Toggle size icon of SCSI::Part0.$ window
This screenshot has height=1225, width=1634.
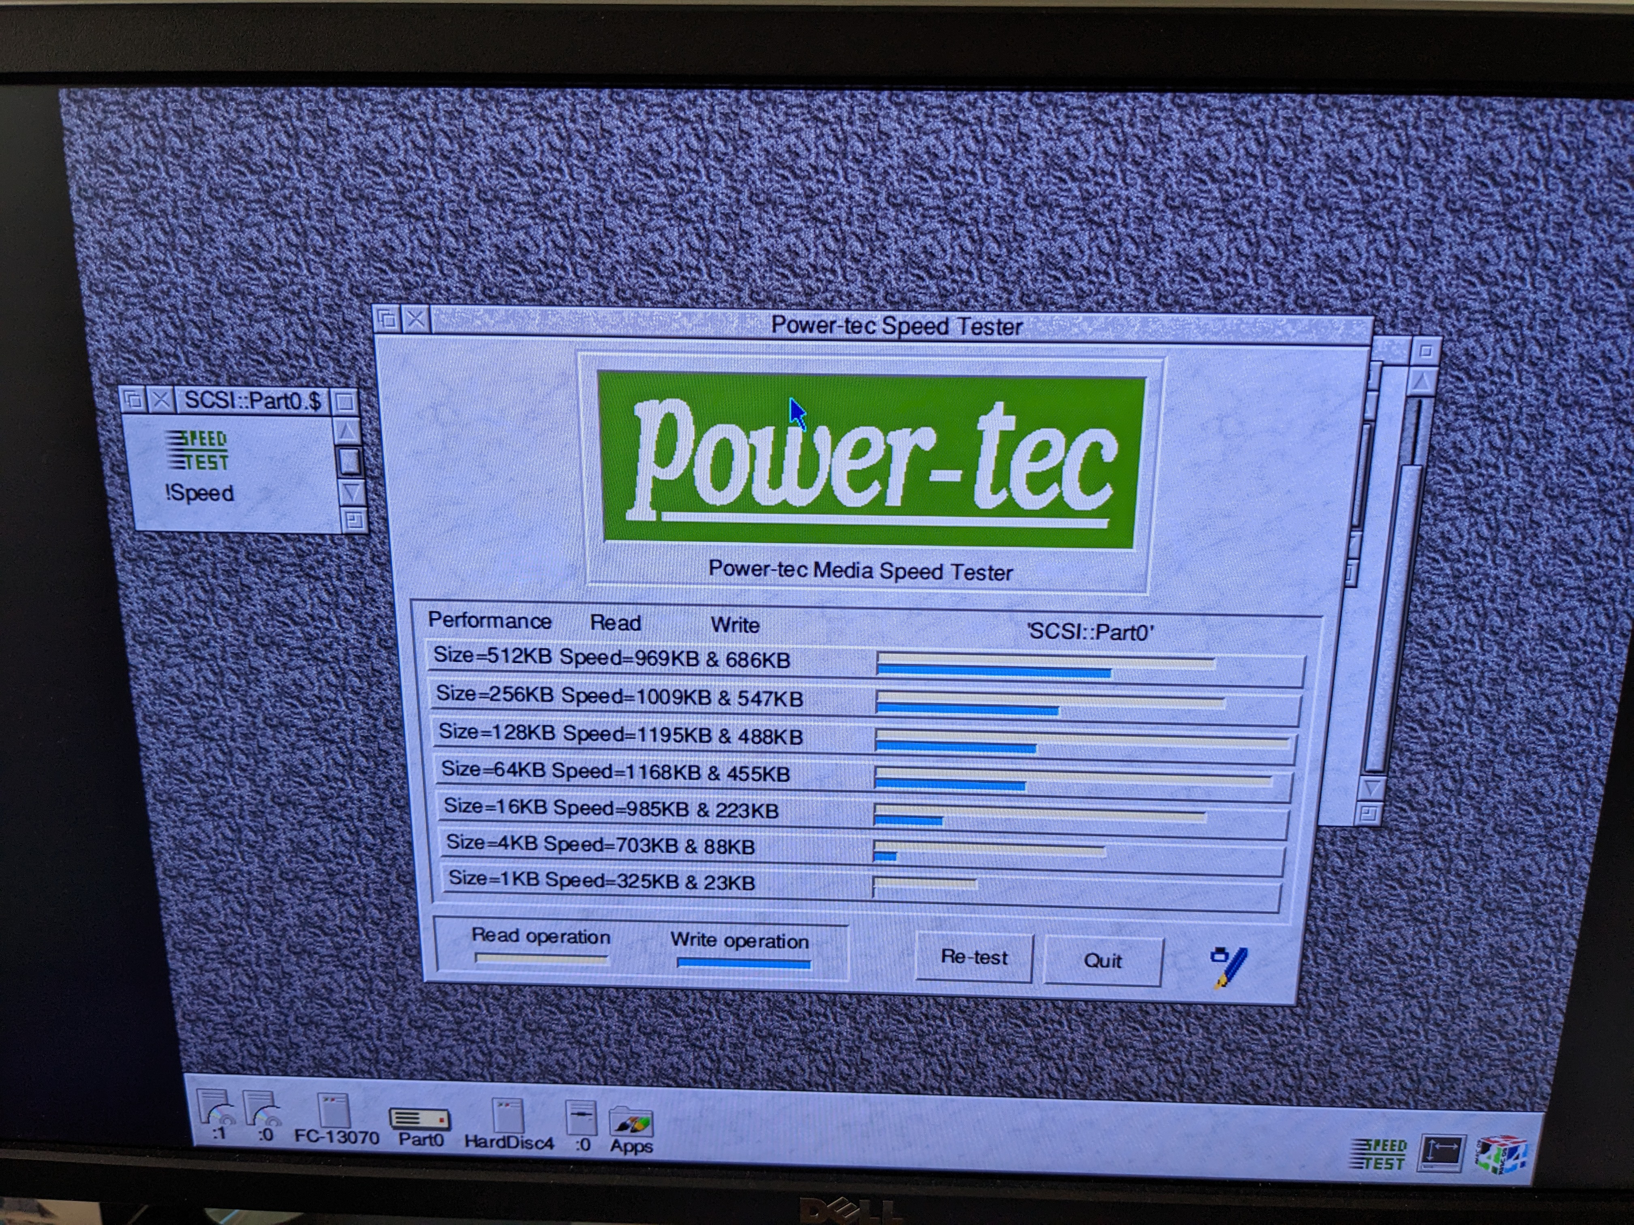344,402
